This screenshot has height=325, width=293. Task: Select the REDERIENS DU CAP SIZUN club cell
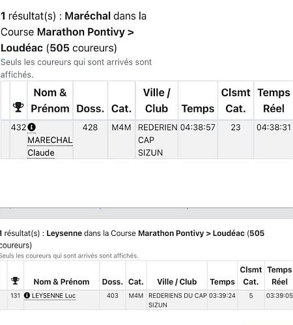pos(177,300)
